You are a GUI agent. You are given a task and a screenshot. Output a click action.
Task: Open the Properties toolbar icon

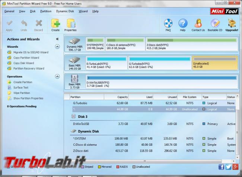tap(71, 23)
